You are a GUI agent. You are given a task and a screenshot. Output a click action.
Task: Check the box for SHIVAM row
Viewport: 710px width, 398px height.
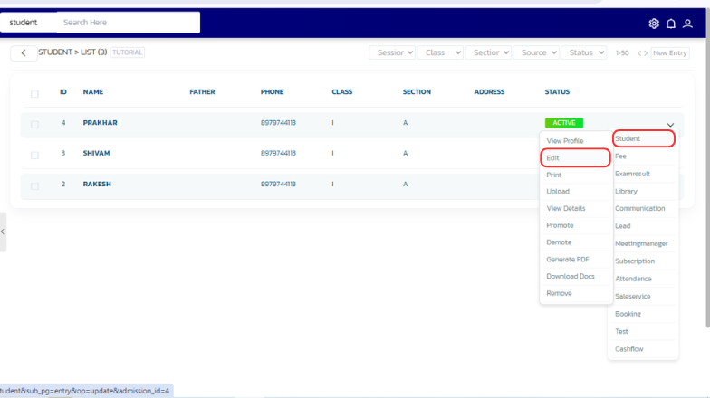click(34, 156)
